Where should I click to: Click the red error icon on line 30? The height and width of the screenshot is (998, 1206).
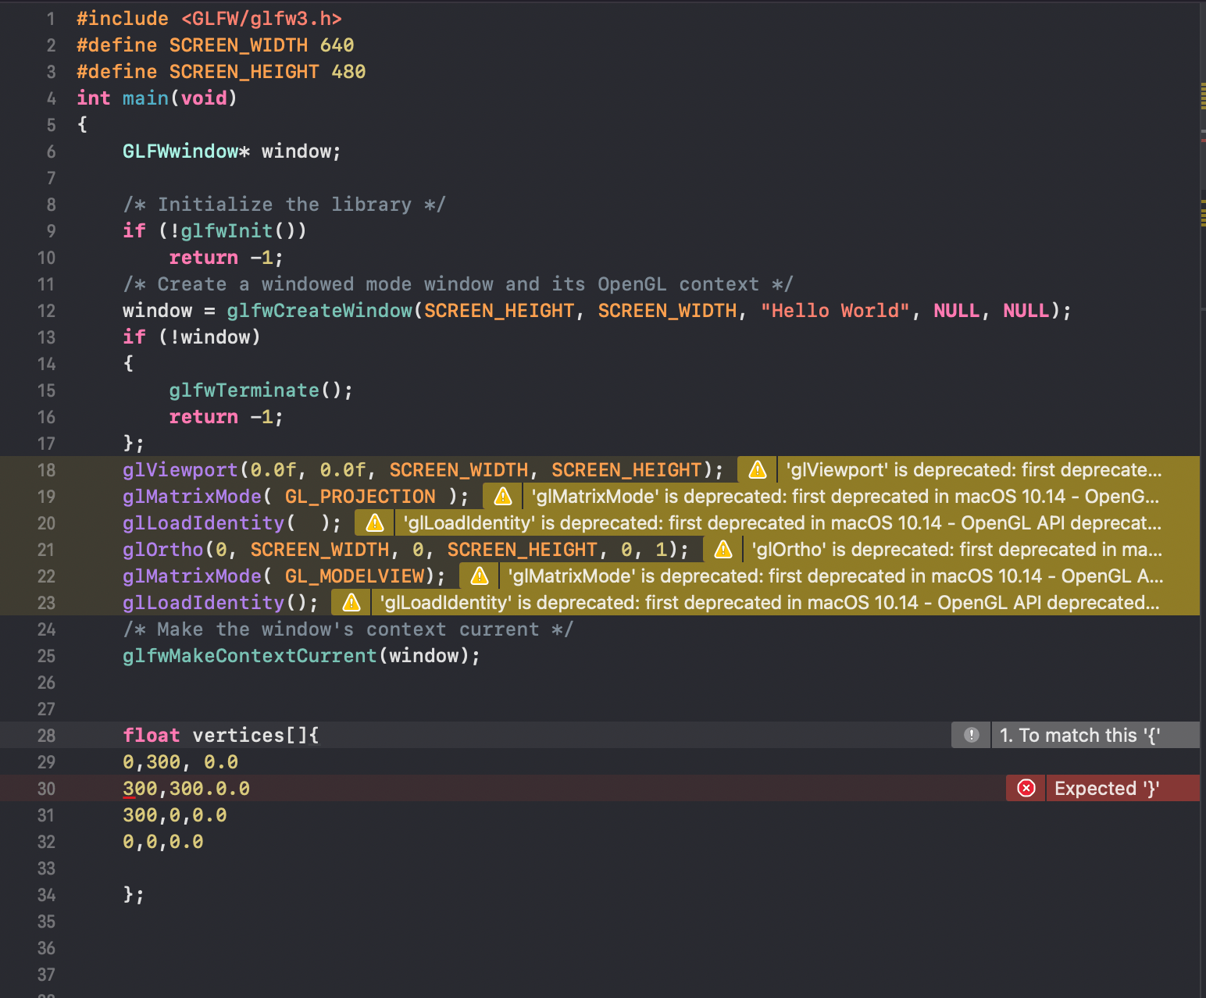[x=1025, y=788]
